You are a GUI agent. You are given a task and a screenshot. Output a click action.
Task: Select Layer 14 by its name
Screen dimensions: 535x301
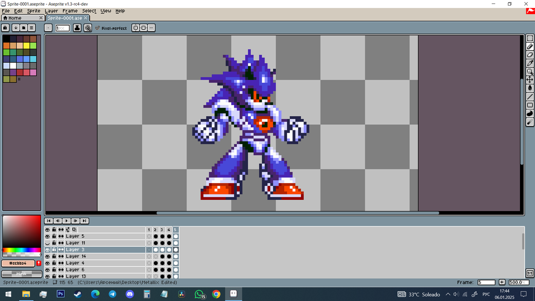[x=76, y=256]
